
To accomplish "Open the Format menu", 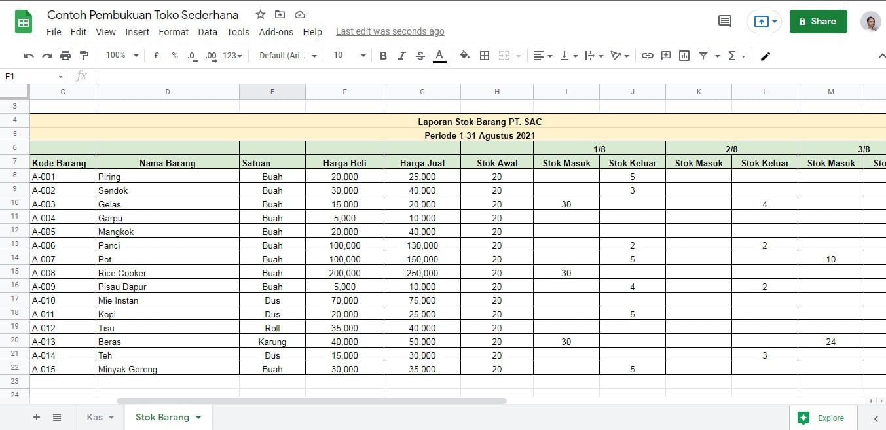I will (x=174, y=31).
